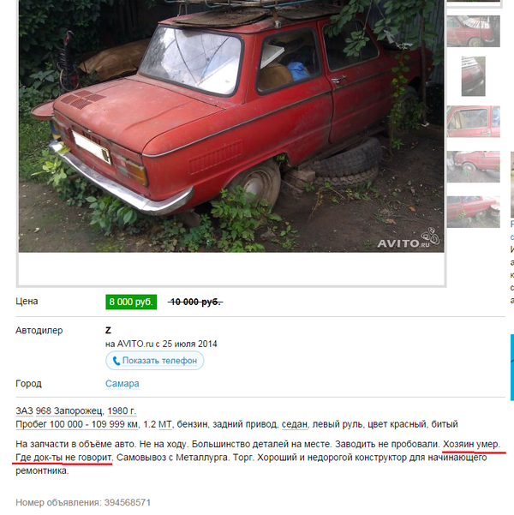Image resolution: width=514 pixels, height=515 pixels.
Task: Click the AVITO.ru watermark logo on photo
Action: [409, 238]
